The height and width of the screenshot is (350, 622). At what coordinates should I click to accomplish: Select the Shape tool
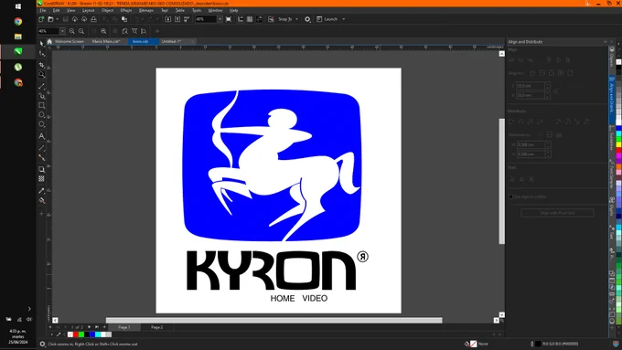(x=42, y=53)
